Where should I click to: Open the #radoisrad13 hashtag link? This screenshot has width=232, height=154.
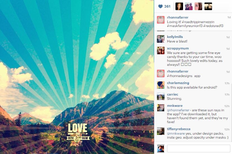click(213, 26)
